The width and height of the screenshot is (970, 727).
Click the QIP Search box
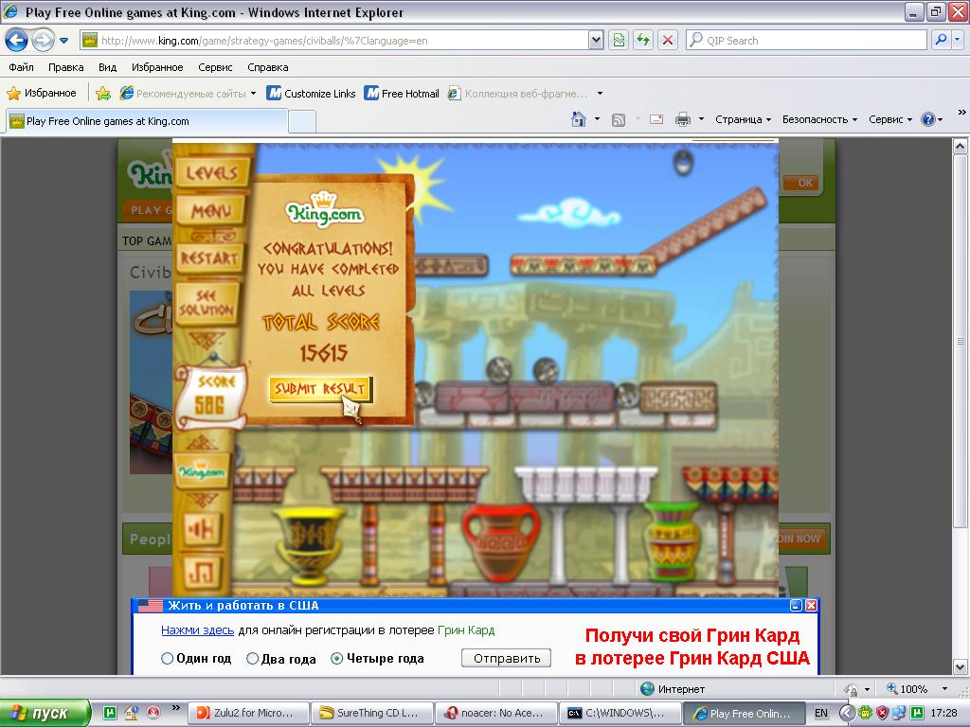(x=807, y=41)
